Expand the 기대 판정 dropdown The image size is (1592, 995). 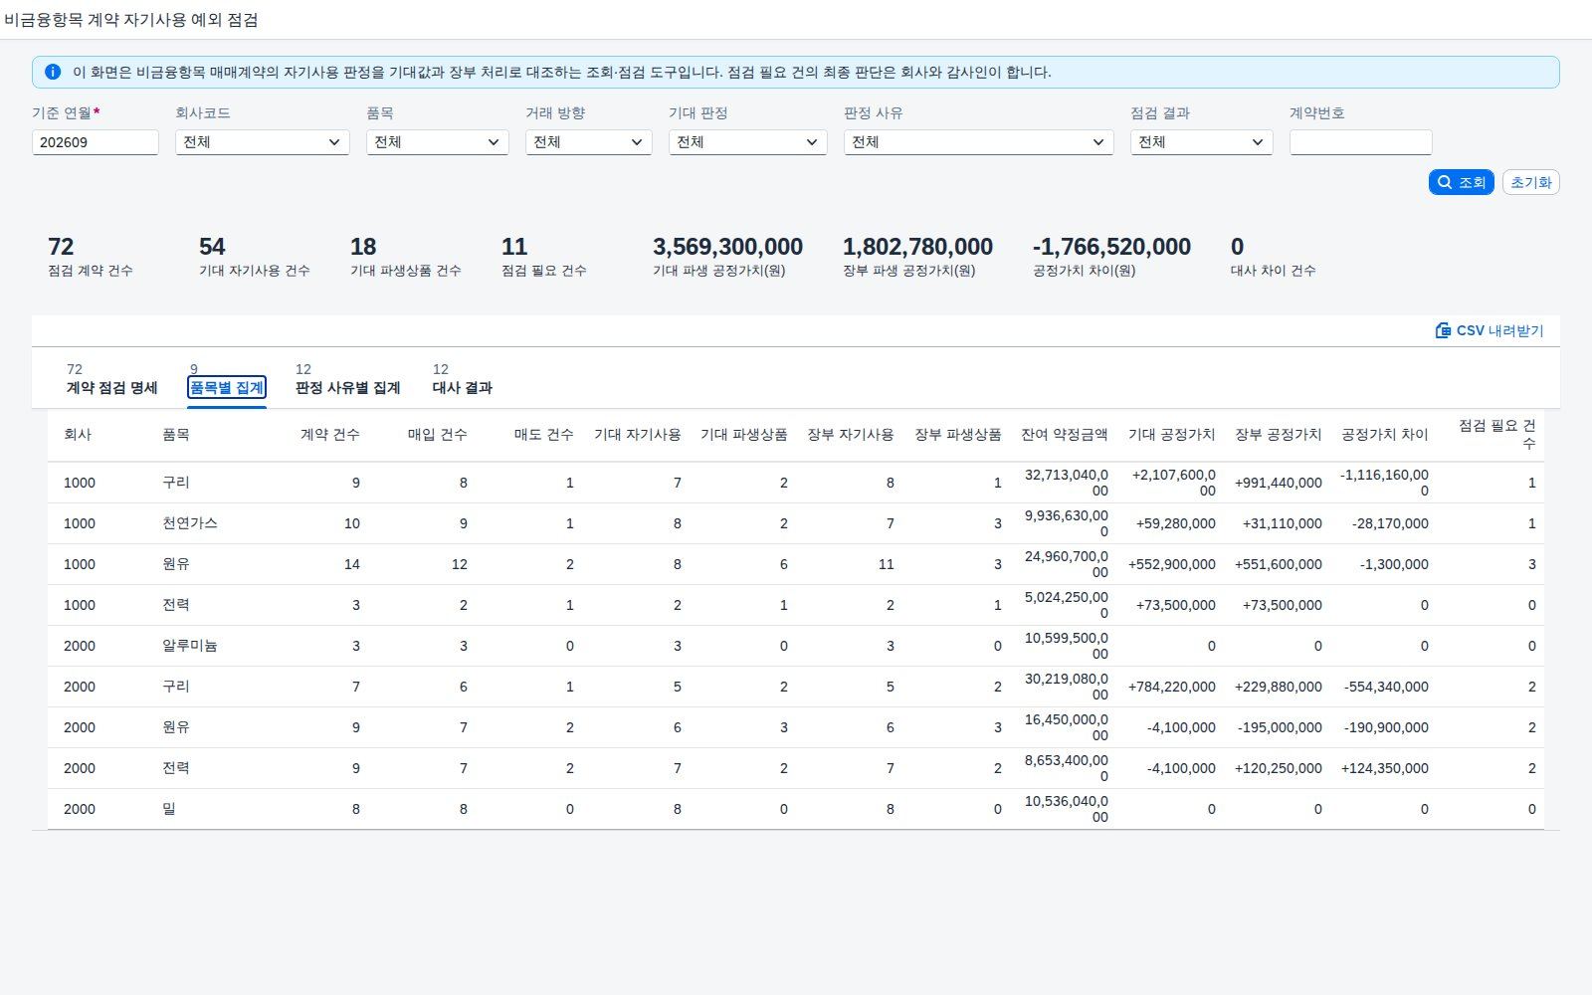tap(748, 142)
